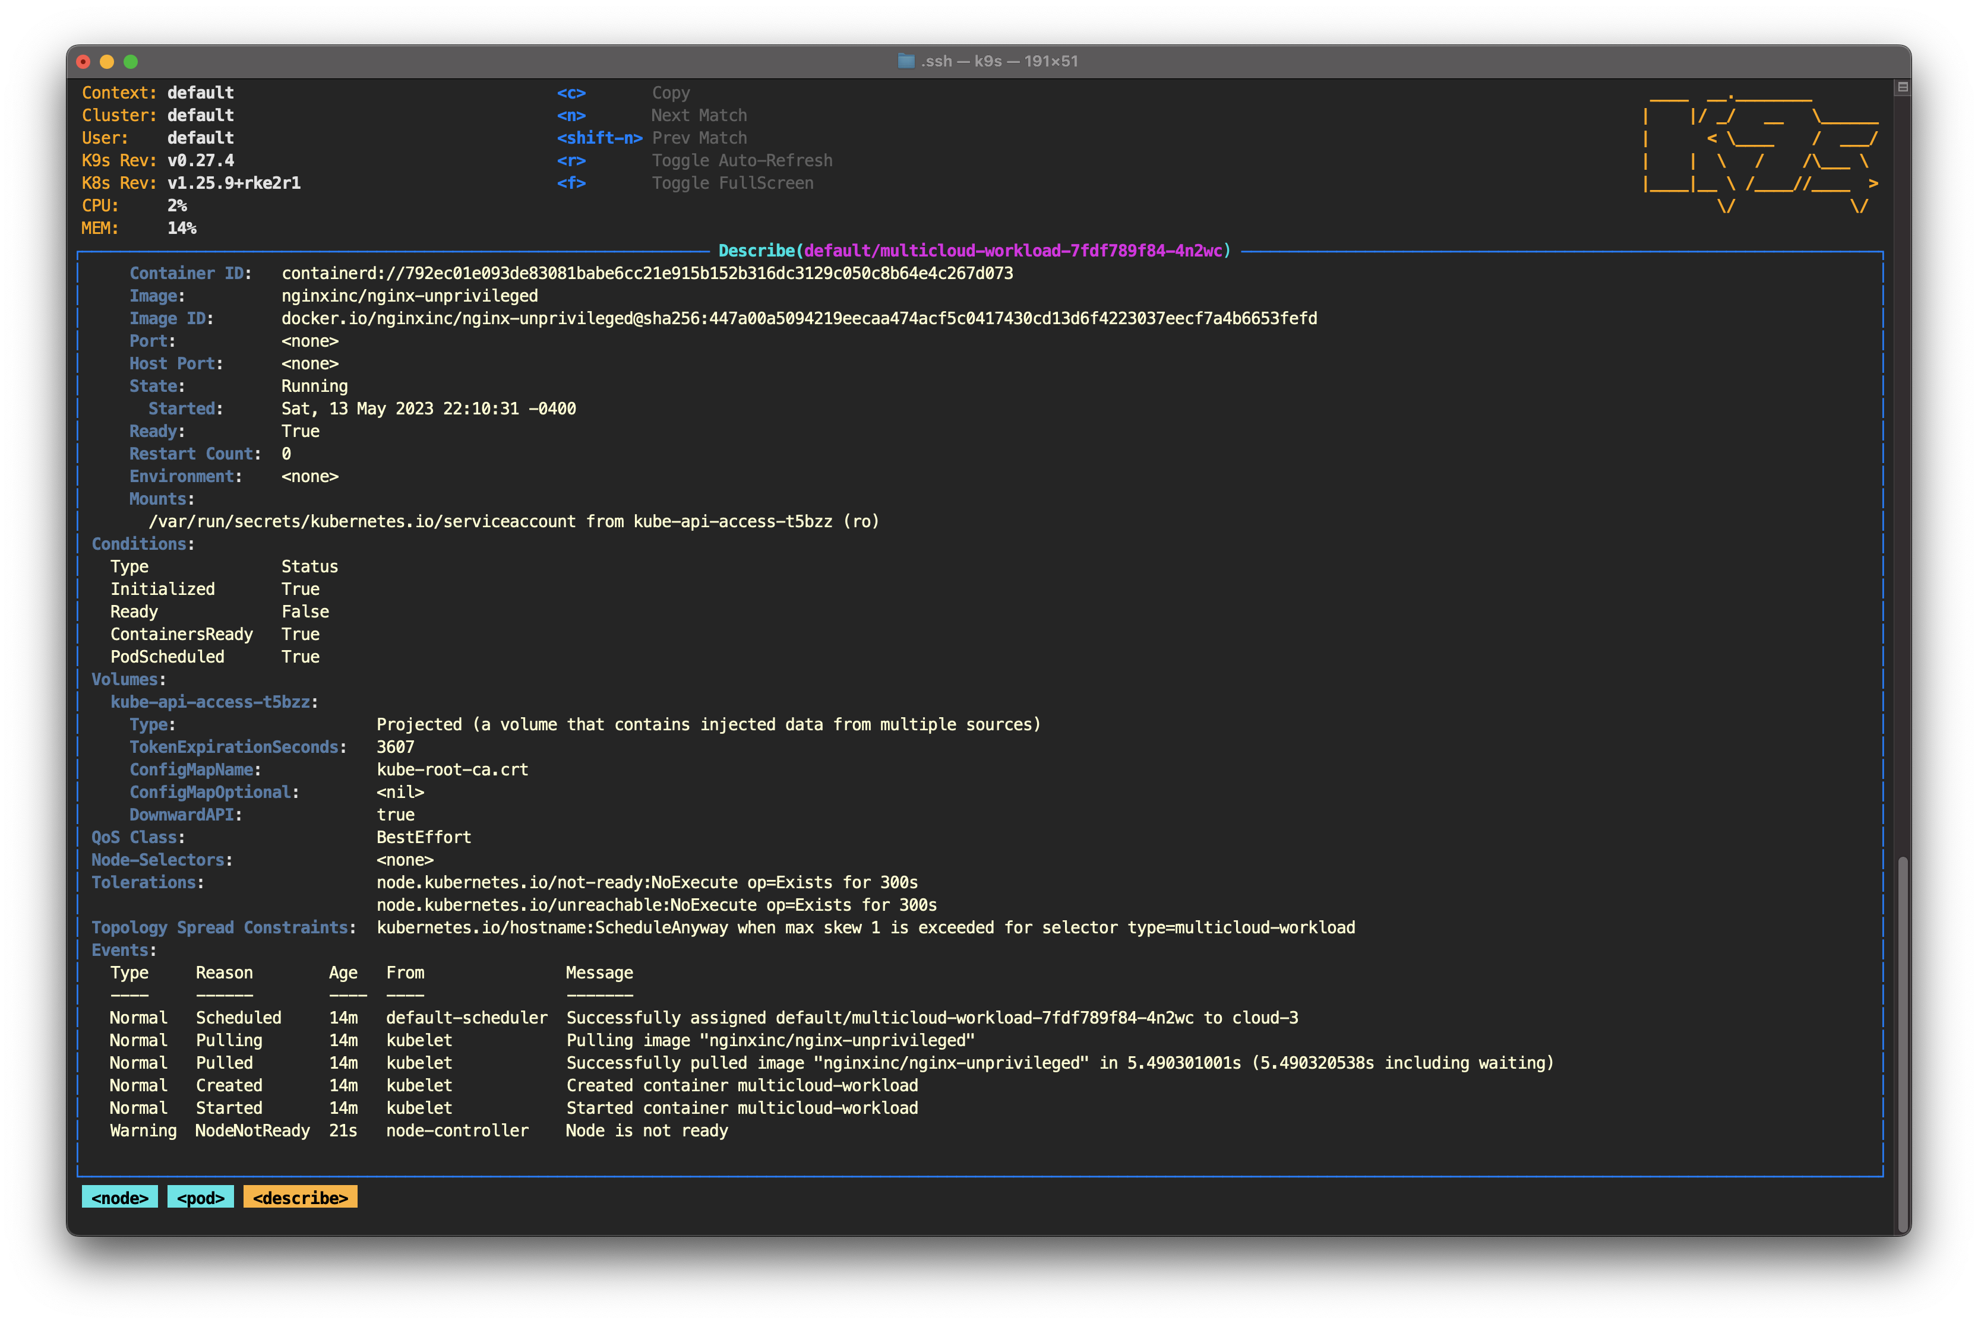Click the small scroll indicator icon at top right
This screenshot has width=1978, height=1324.
coord(1902,87)
